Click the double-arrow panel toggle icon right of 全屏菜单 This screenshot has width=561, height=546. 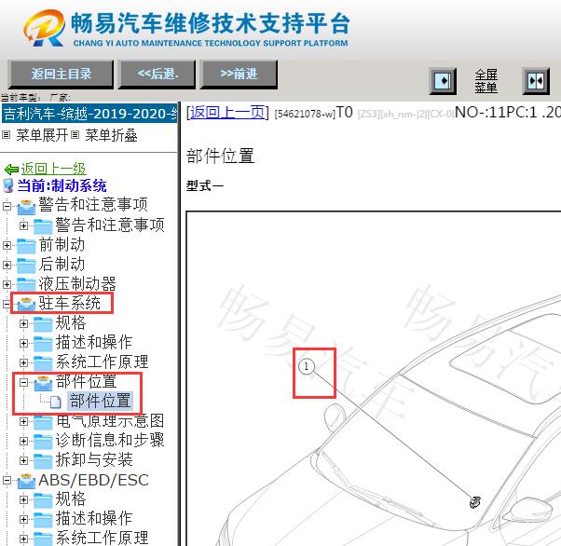click(x=536, y=81)
